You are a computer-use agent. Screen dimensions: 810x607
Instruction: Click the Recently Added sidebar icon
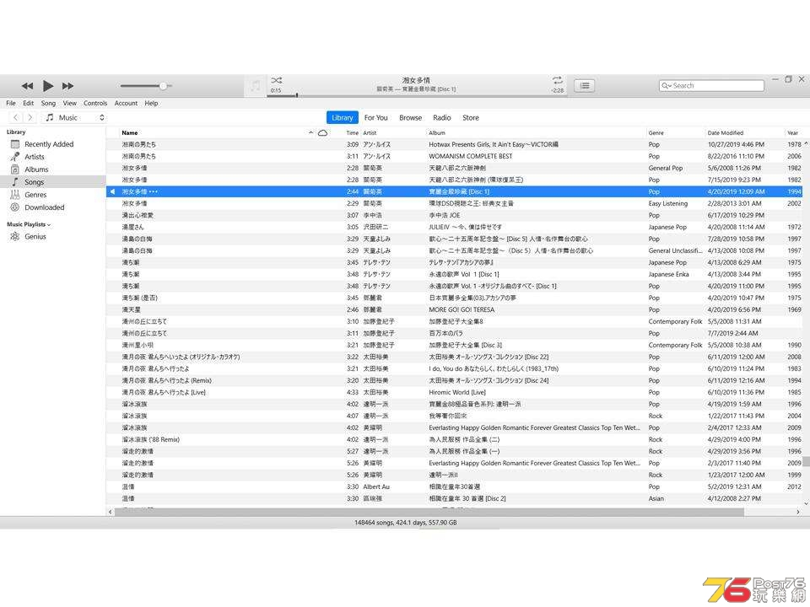coord(15,144)
